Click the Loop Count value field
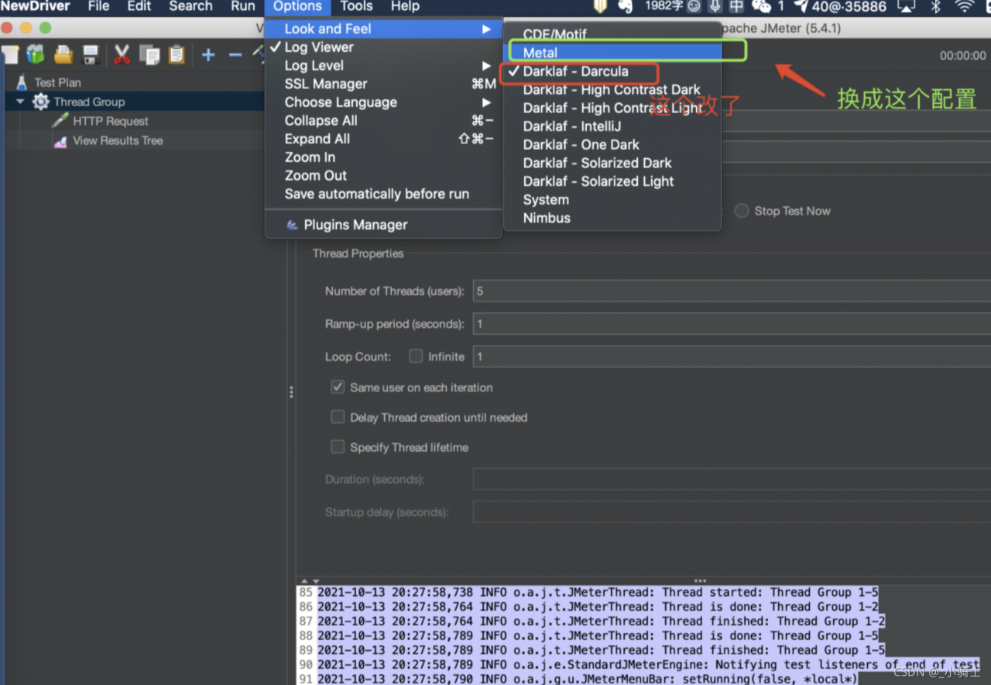Screen dimensions: 991x685 [732, 356]
